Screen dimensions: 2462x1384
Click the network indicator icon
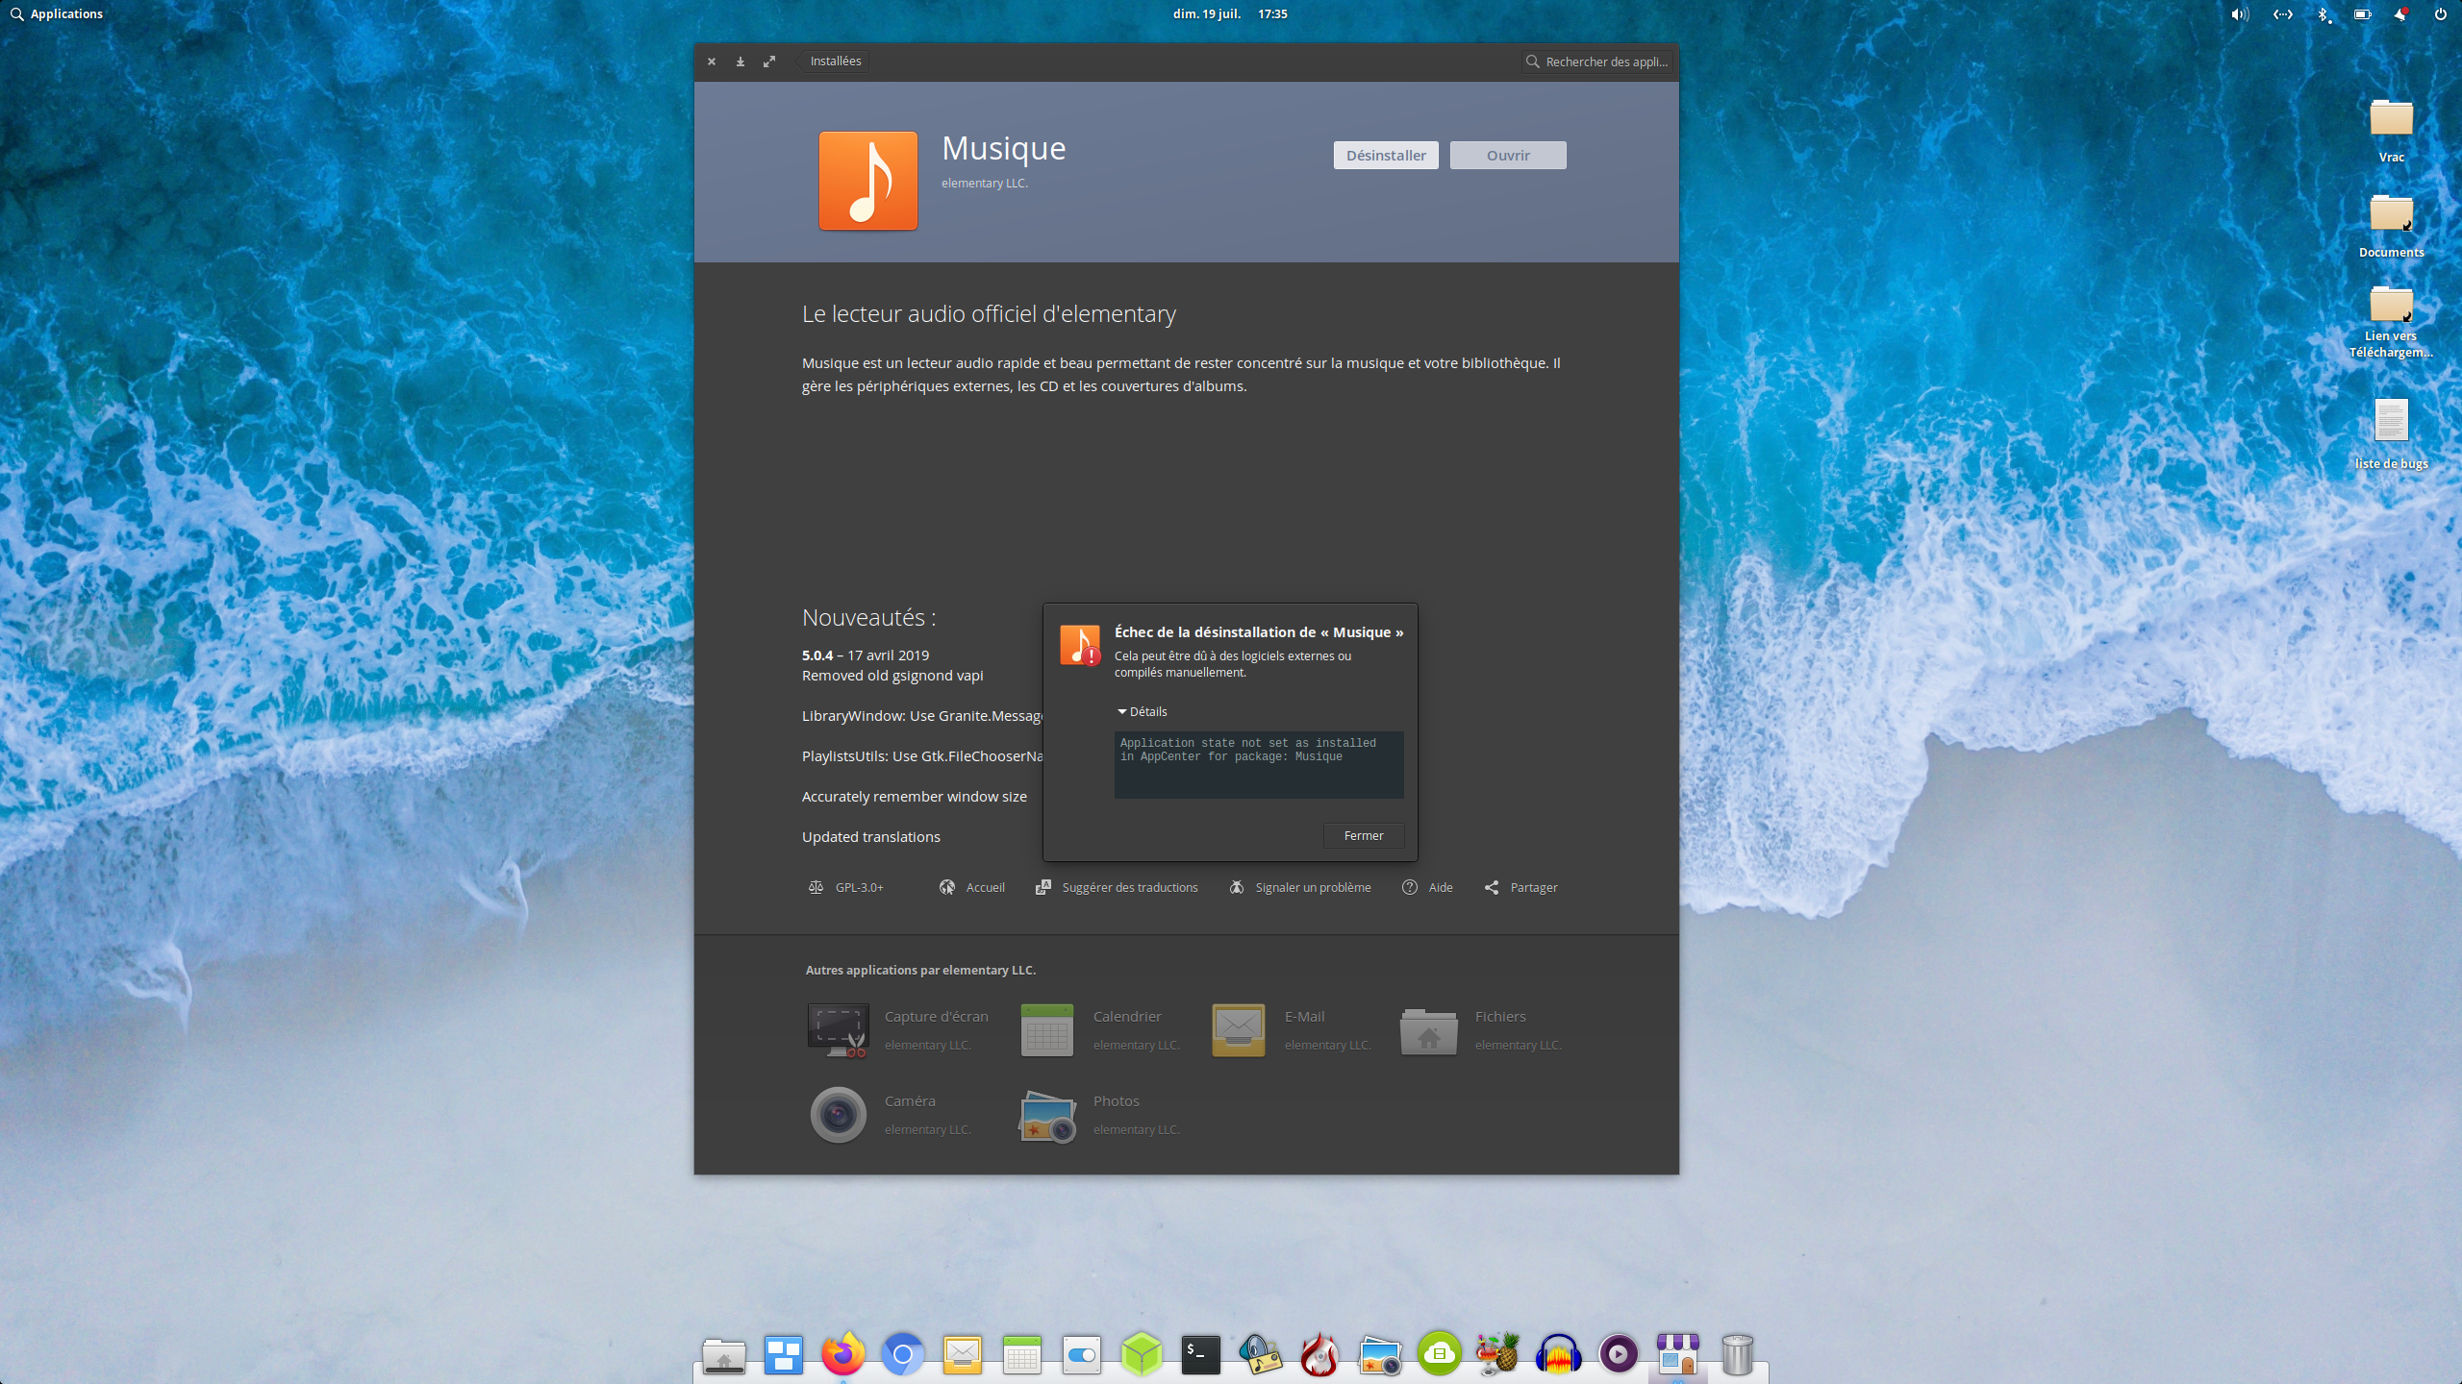coord(2282,13)
